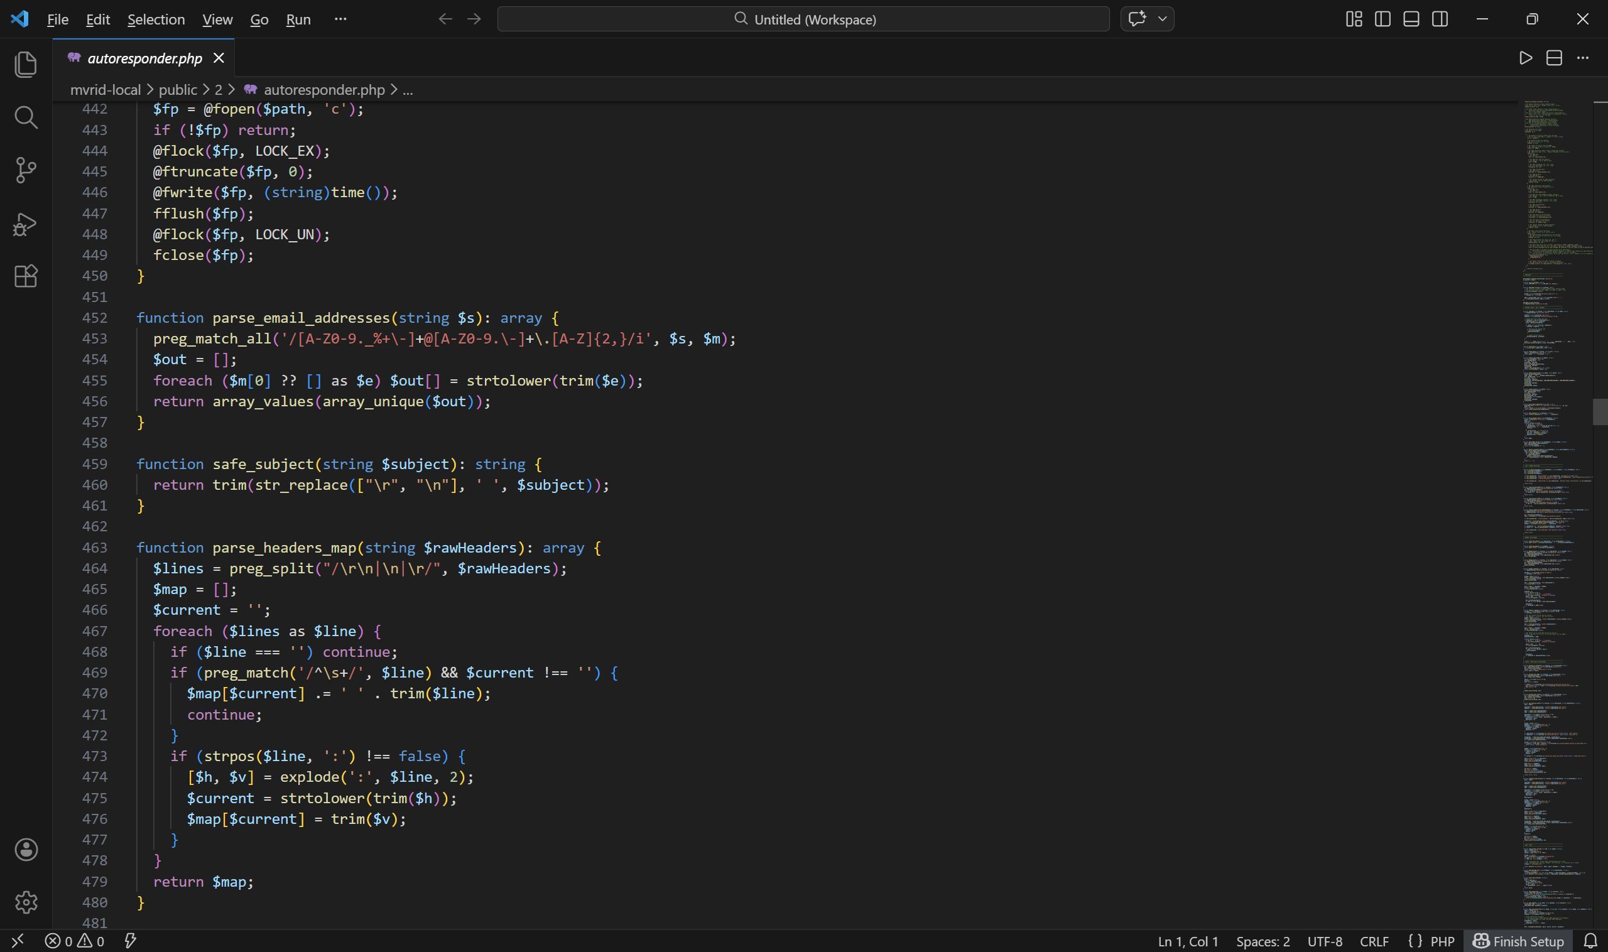1608x952 pixels.
Task: Open the Manage settings gear
Action: 26,902
